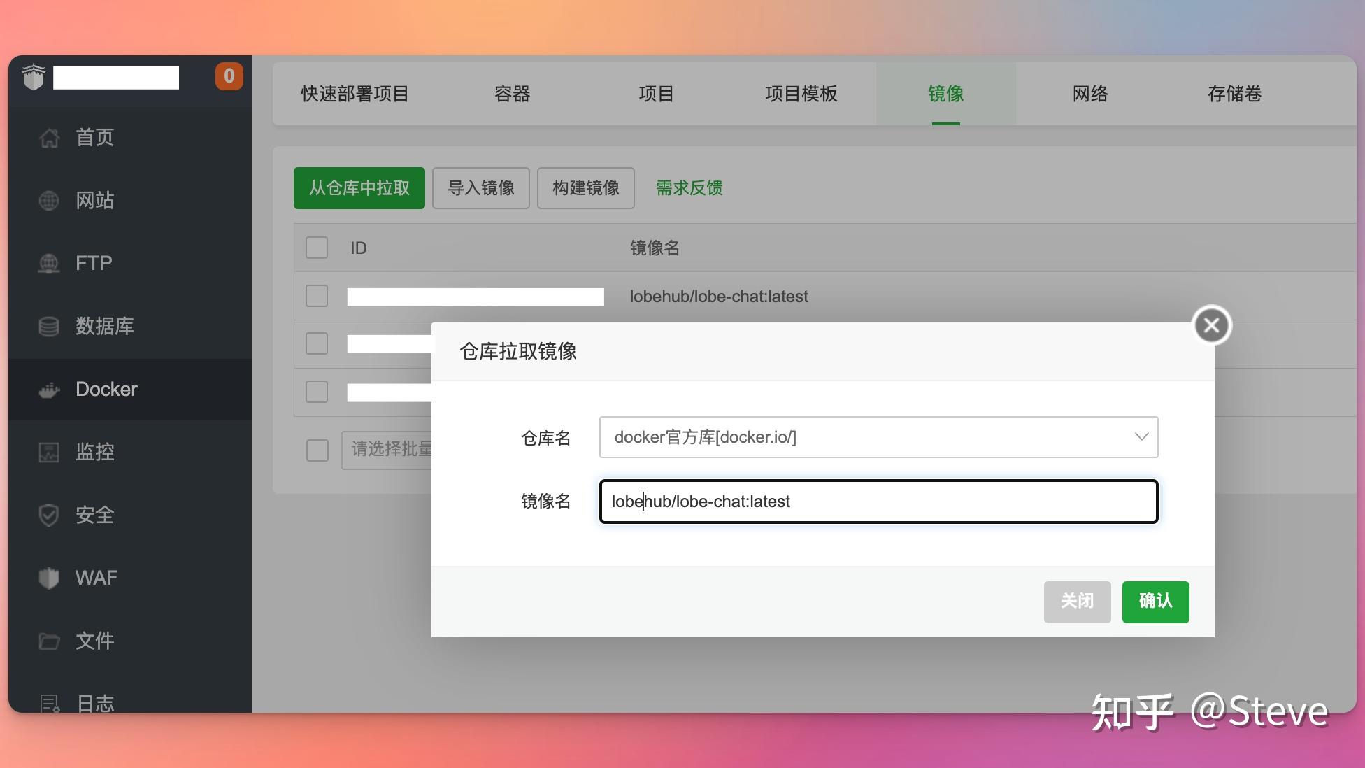This screenshot has width=1365, height=768.
Task: Open the 安全 (security) sidebar section
Action: pos(93,515)
